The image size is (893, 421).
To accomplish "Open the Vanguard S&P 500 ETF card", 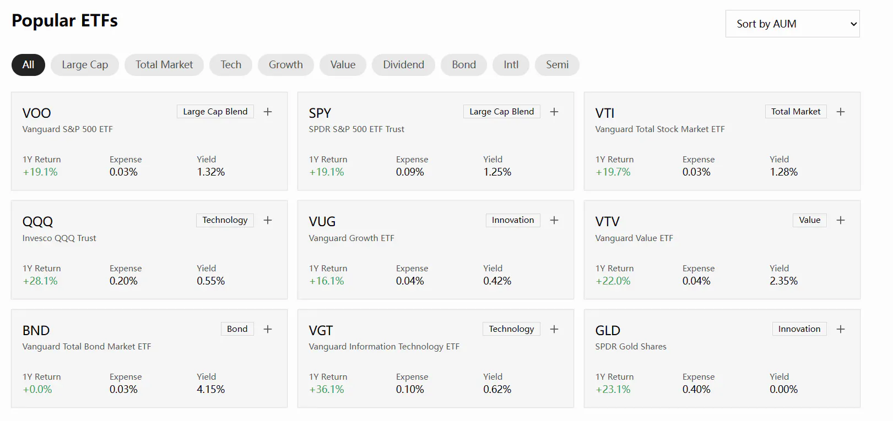I will [149, 141].
